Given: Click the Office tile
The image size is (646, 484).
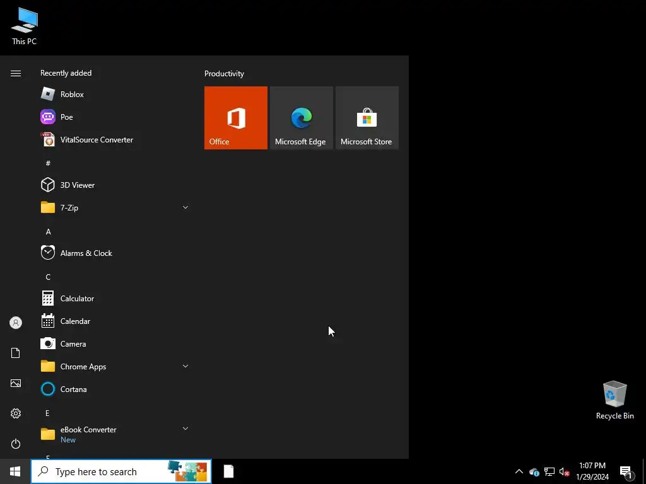Looking at the screenshot, I should 236,118.
